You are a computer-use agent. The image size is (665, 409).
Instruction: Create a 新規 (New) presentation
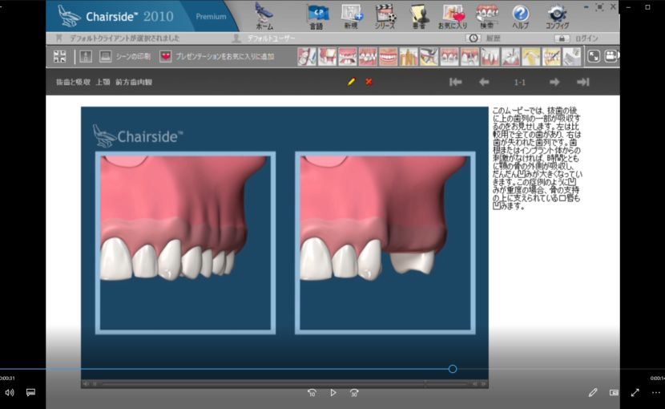(351, 16)
